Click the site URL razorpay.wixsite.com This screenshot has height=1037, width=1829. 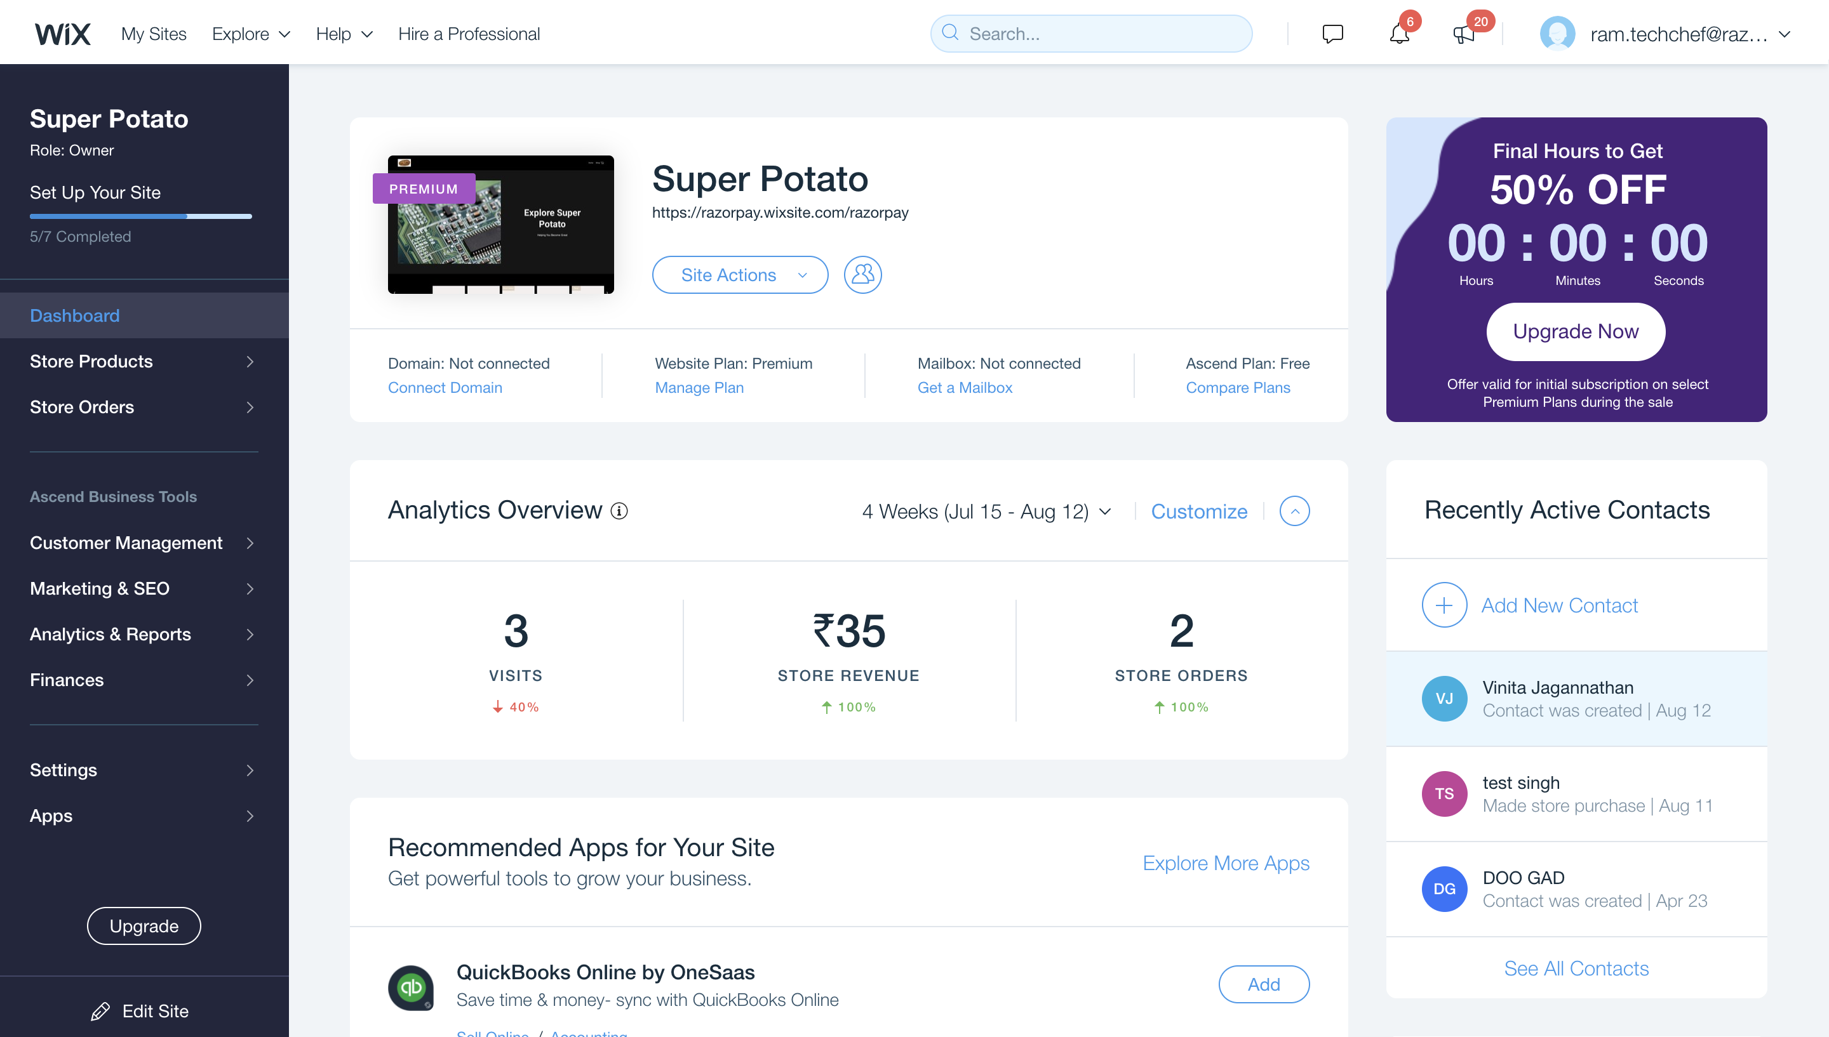(x=781, y=212)
